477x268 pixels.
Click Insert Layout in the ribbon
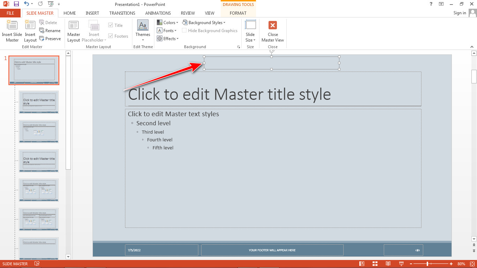tap(30, 31)
